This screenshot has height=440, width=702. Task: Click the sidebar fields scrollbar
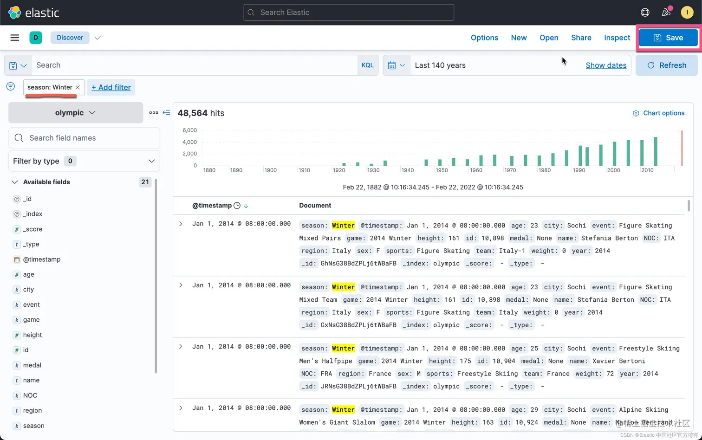point(156,276)
